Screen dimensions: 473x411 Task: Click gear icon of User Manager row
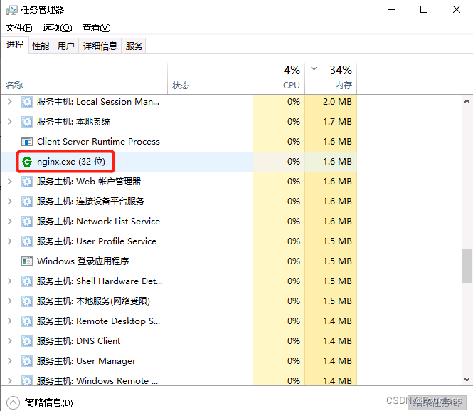click(x=27, y=361)
